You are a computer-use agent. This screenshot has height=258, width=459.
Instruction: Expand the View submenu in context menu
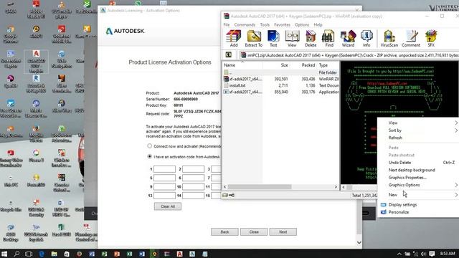[x=418, y=123]
